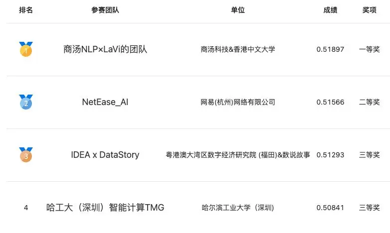Click rank number 4

coord(26,208)
